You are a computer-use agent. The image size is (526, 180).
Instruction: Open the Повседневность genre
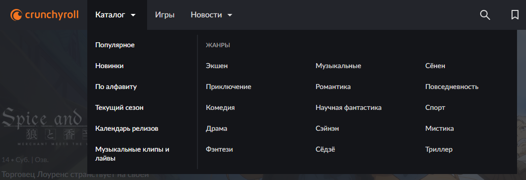pos(452,87)
